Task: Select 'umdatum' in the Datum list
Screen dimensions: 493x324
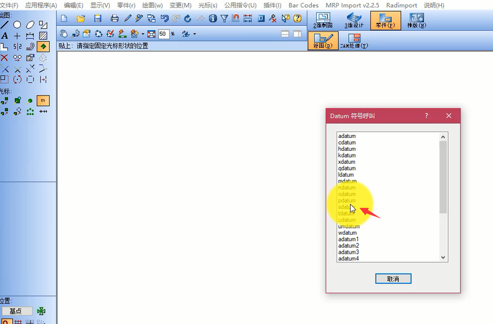Action: 349,226
